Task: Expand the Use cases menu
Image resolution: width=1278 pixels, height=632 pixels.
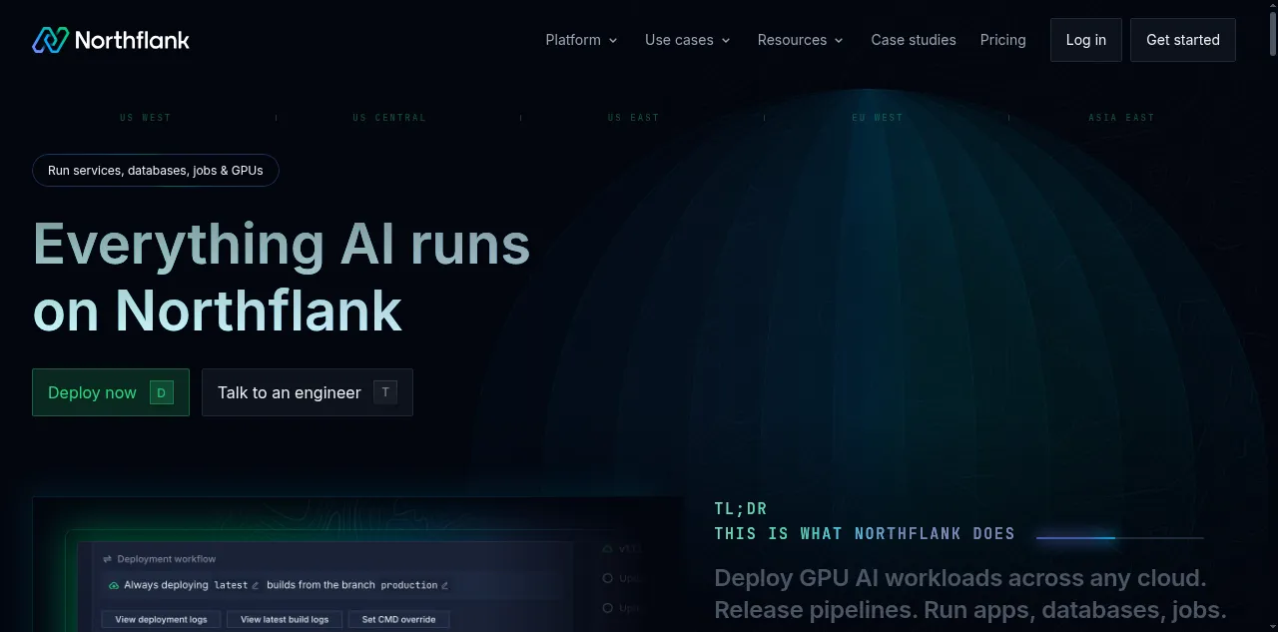Action: [687, 40]
